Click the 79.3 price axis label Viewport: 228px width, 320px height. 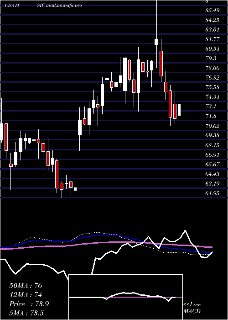[211, 58]
